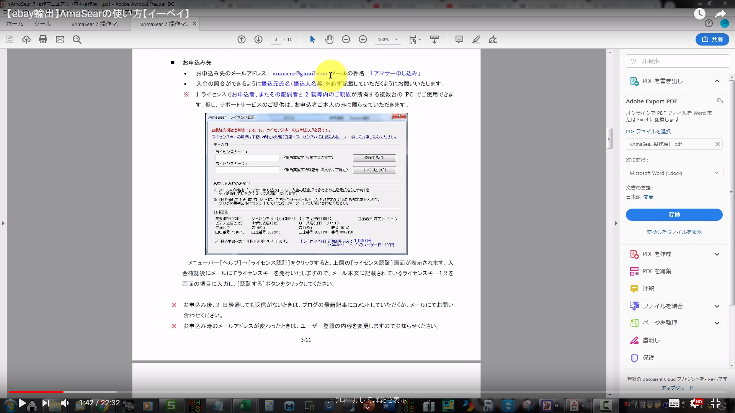Switch to the ツール tab

point(42,24)
